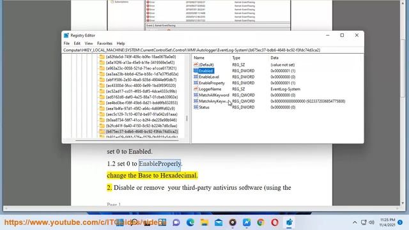Click data 0x00000000 (0) in EnableLevel row
The height and width of the screenshot is (230, 409).
[x=282, y=77]
